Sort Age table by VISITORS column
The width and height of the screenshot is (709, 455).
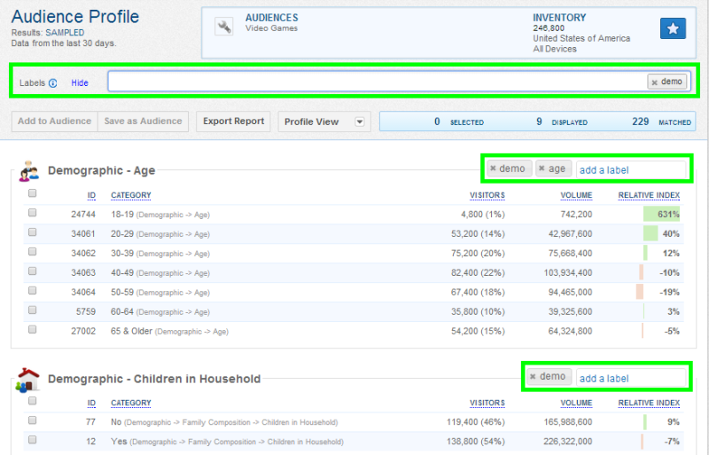pos(487,195)
